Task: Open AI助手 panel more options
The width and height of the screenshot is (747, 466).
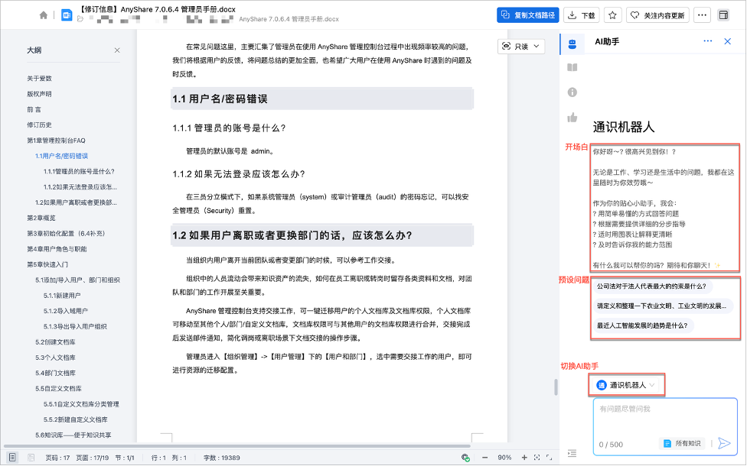Action: click(708, 41)
